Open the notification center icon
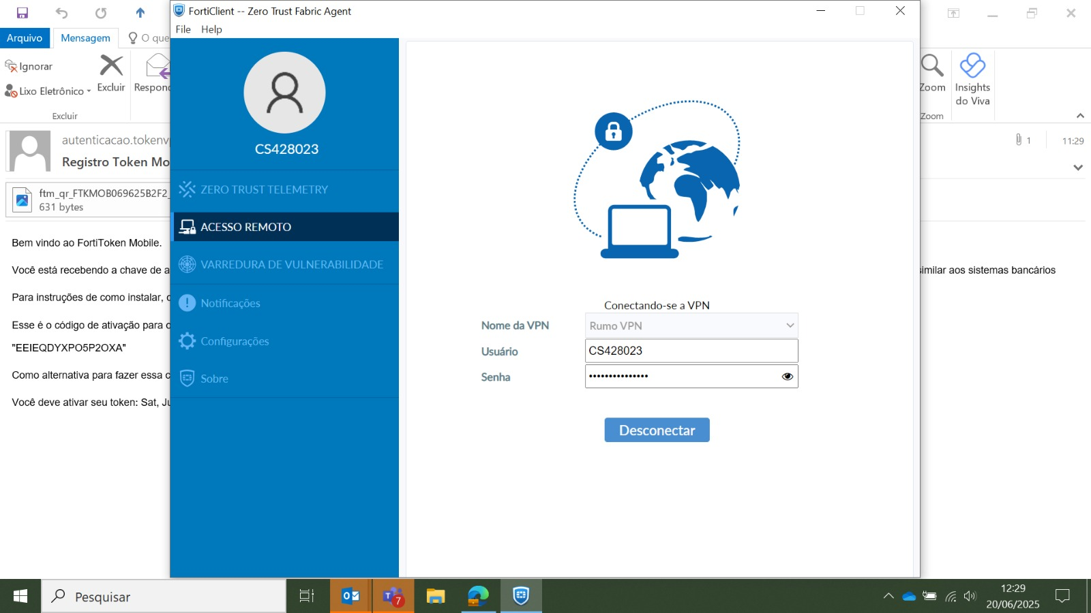Screen dimensions: 1091x613 tap(1062, 596)
